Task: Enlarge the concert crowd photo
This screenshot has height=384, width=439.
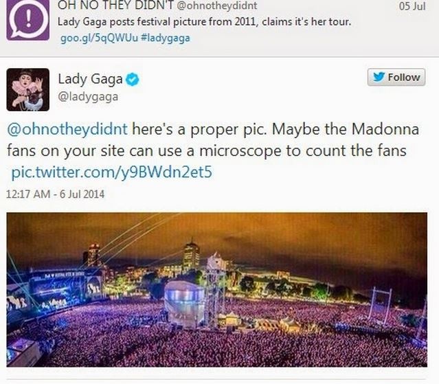Action: (217, 290)
